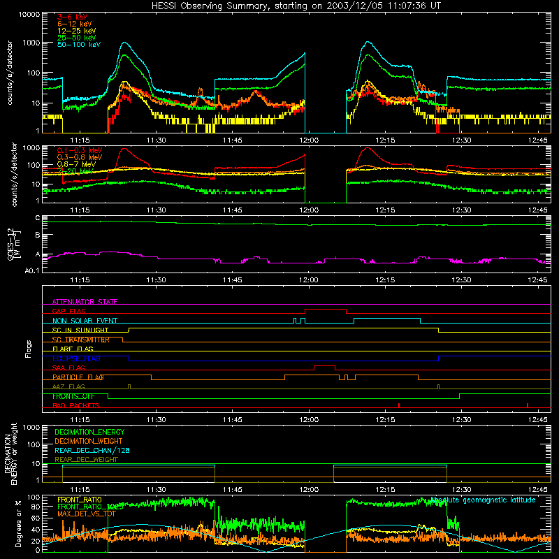Click the second bad packets red marker
Screen dimensions: 559x559
pyautogui.click(x=528, y=405)
